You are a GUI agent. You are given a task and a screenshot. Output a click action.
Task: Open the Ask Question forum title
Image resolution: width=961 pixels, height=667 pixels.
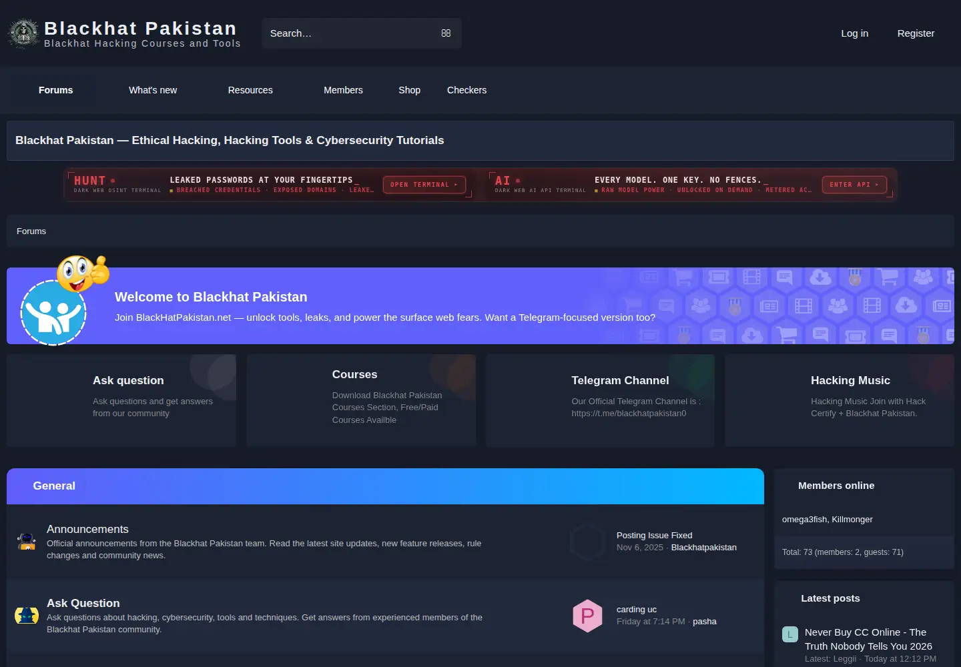pos(83,603)
